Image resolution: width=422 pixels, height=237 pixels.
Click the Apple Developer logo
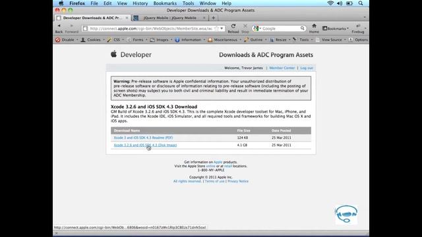click(131, 55)
